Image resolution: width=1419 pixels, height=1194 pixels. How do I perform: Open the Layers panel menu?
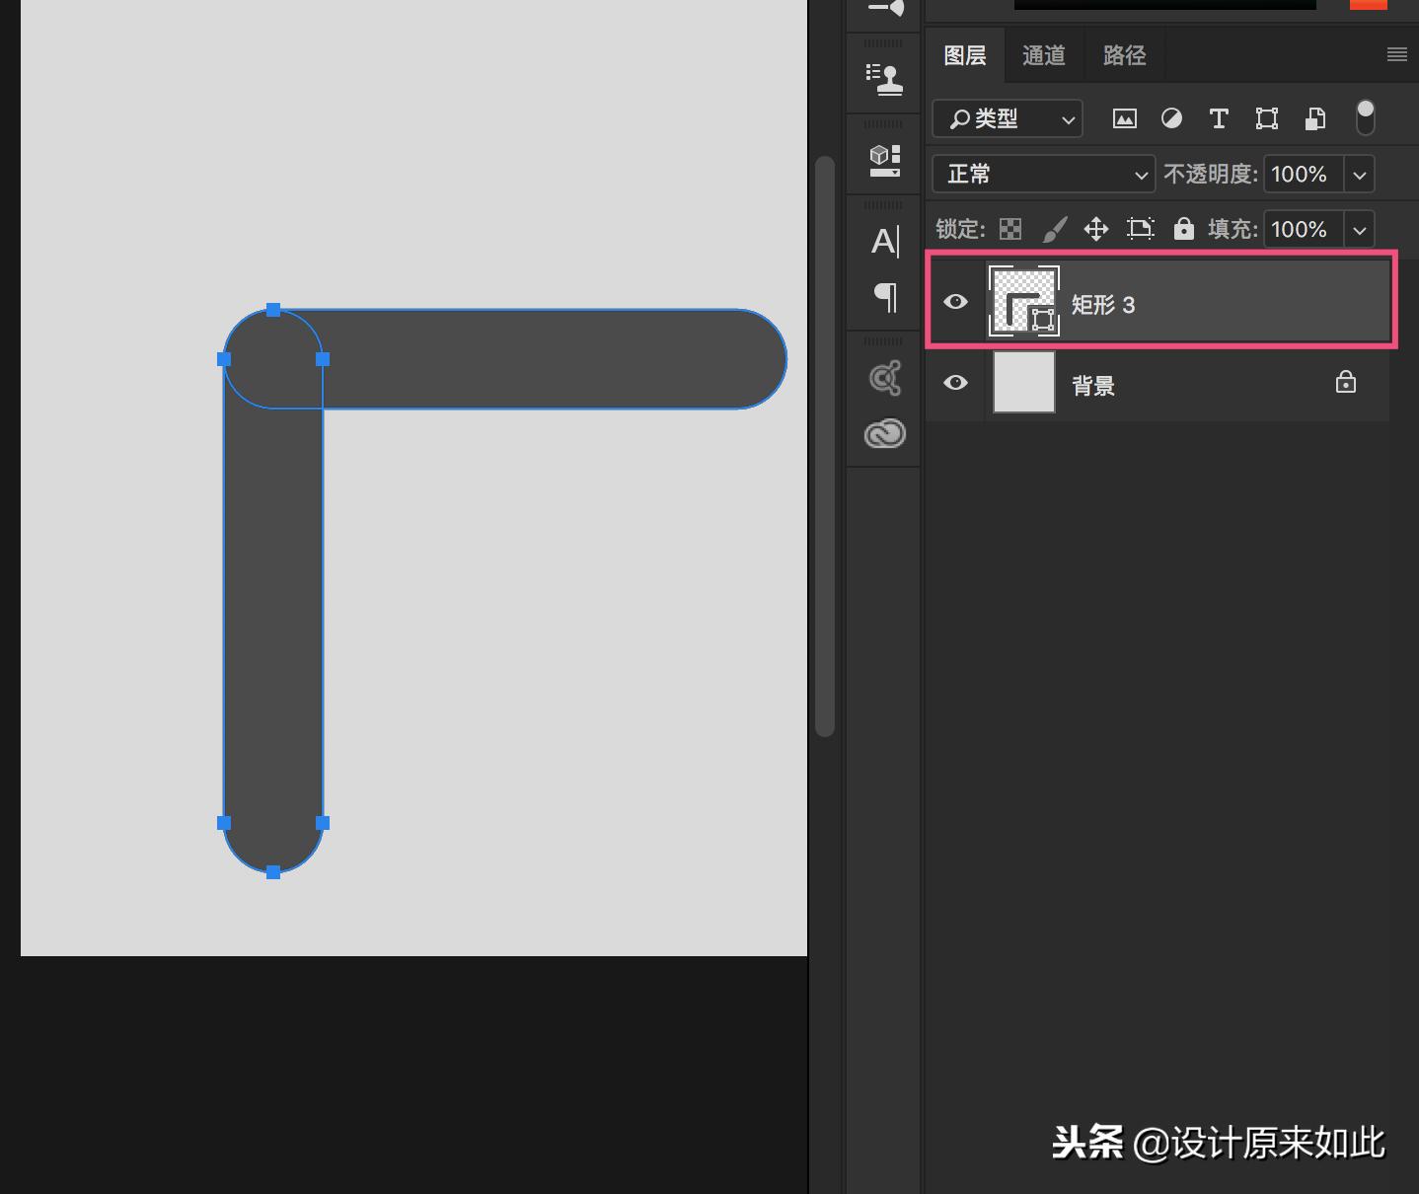(1396, 55)
